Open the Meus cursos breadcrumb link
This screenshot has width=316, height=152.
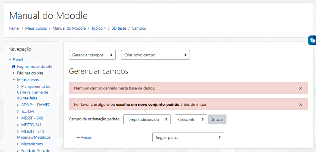tap(36, 28)
